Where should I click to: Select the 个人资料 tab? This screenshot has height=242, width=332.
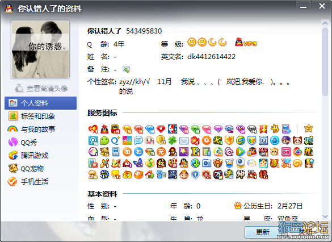pos(40,103)
